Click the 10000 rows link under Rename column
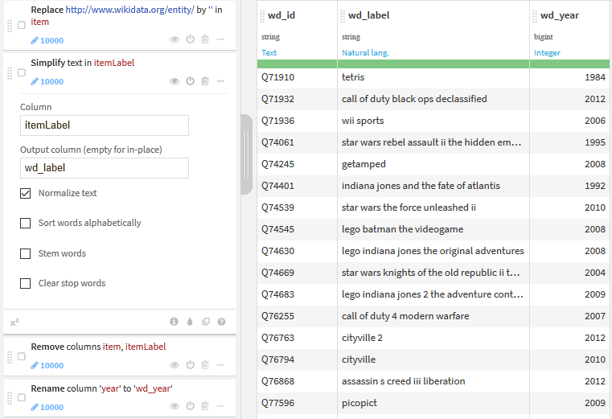This screenshot has height=419, width=612. coord(47,407)
